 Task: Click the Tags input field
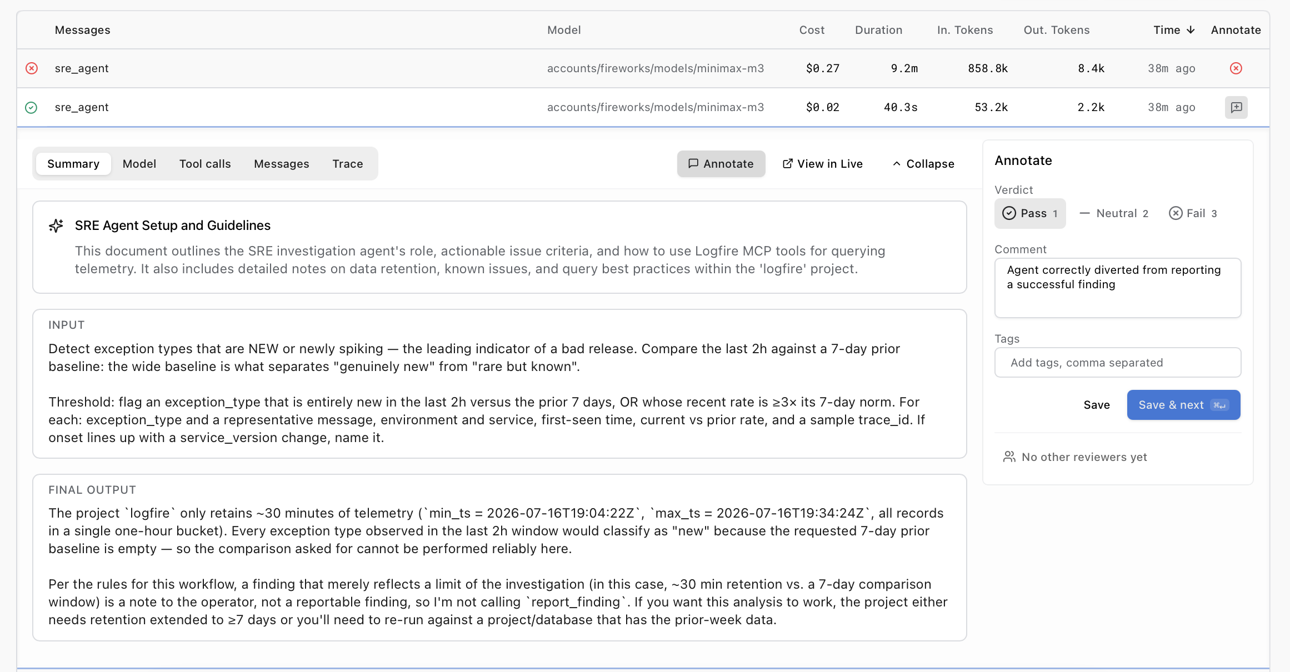(x=1118, y=363)
